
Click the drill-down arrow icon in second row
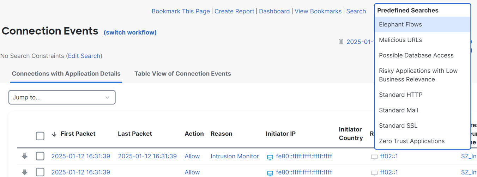coord(24,172)
